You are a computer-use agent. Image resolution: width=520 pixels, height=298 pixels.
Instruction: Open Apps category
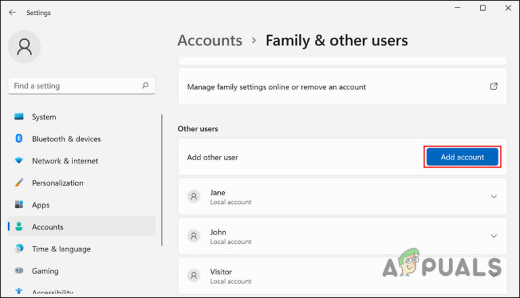pos(81,205)
